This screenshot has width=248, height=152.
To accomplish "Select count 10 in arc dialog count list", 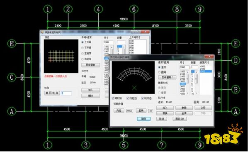I will (193, 94).
